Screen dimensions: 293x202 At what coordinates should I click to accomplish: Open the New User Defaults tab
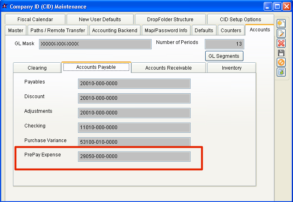click(x=100, y=19)
